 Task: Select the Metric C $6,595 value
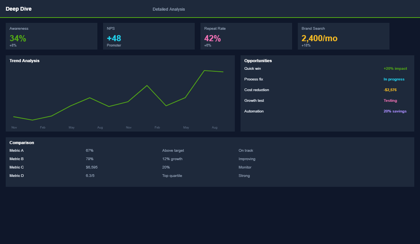pos(91,167)
